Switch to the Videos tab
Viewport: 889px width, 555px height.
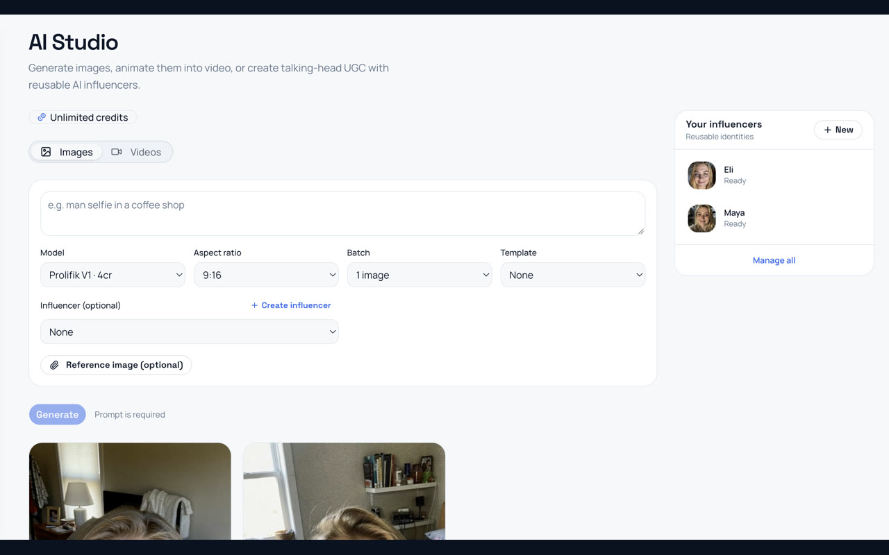point(136,152)
